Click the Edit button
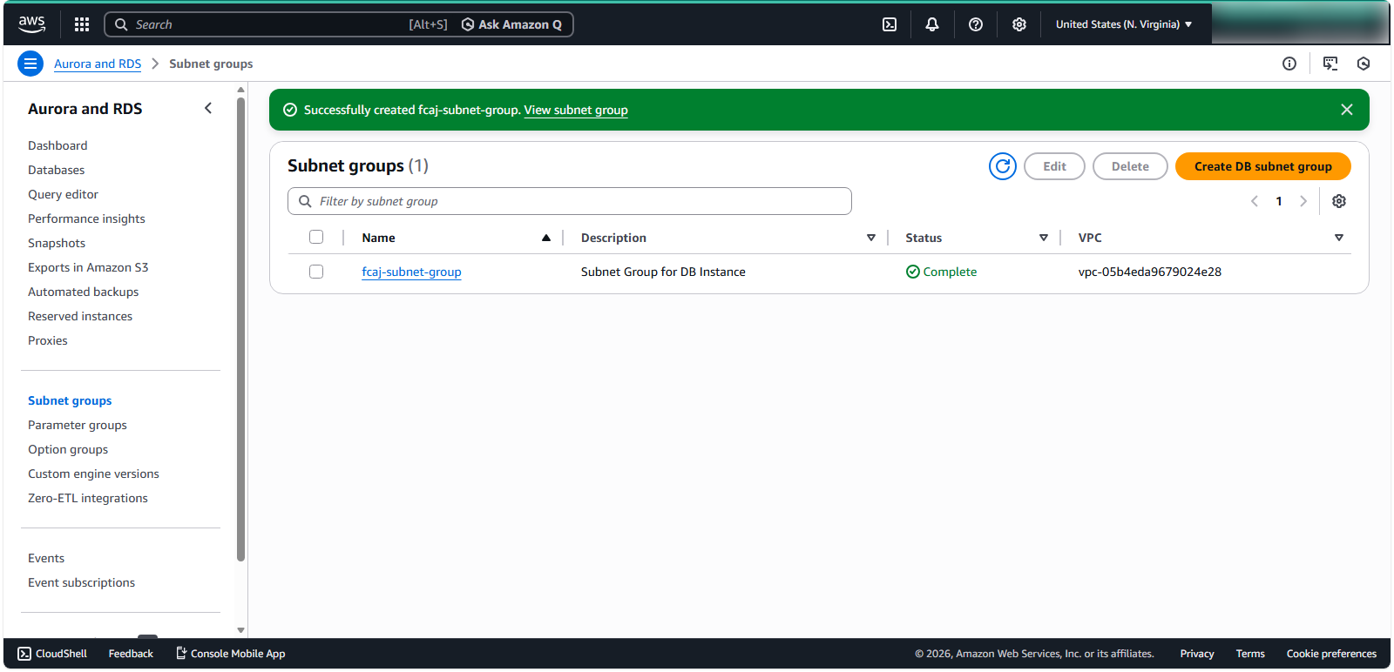The image size is (1394, 672). point(1054,166)
